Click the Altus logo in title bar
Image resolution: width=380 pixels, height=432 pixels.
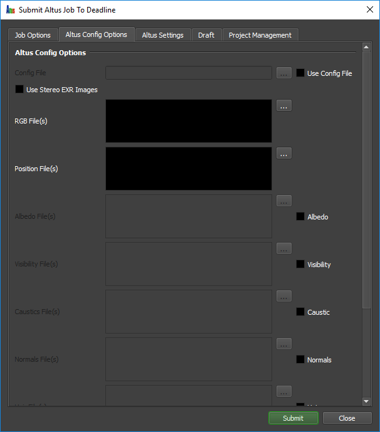coord(11,10)
